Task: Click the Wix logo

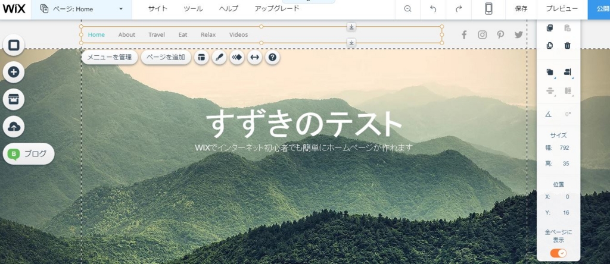Action: tap(14, 8)
